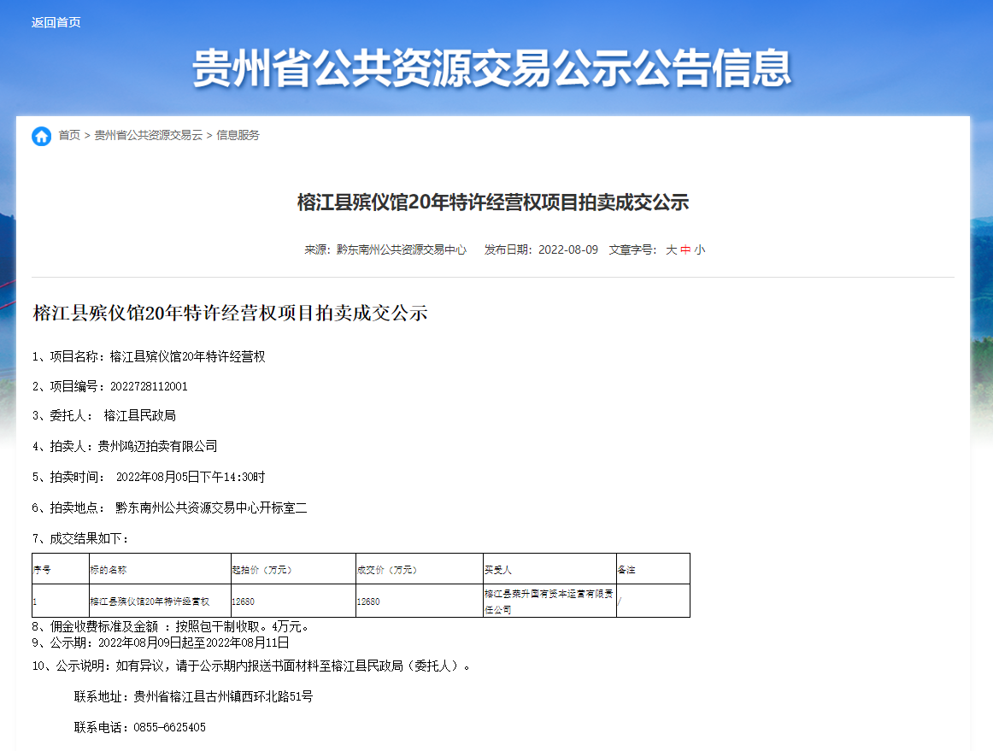This screenshot has height=751, width=993.
Task: Click the 返回首页 link at top left
Action: (x=55, y=22)
